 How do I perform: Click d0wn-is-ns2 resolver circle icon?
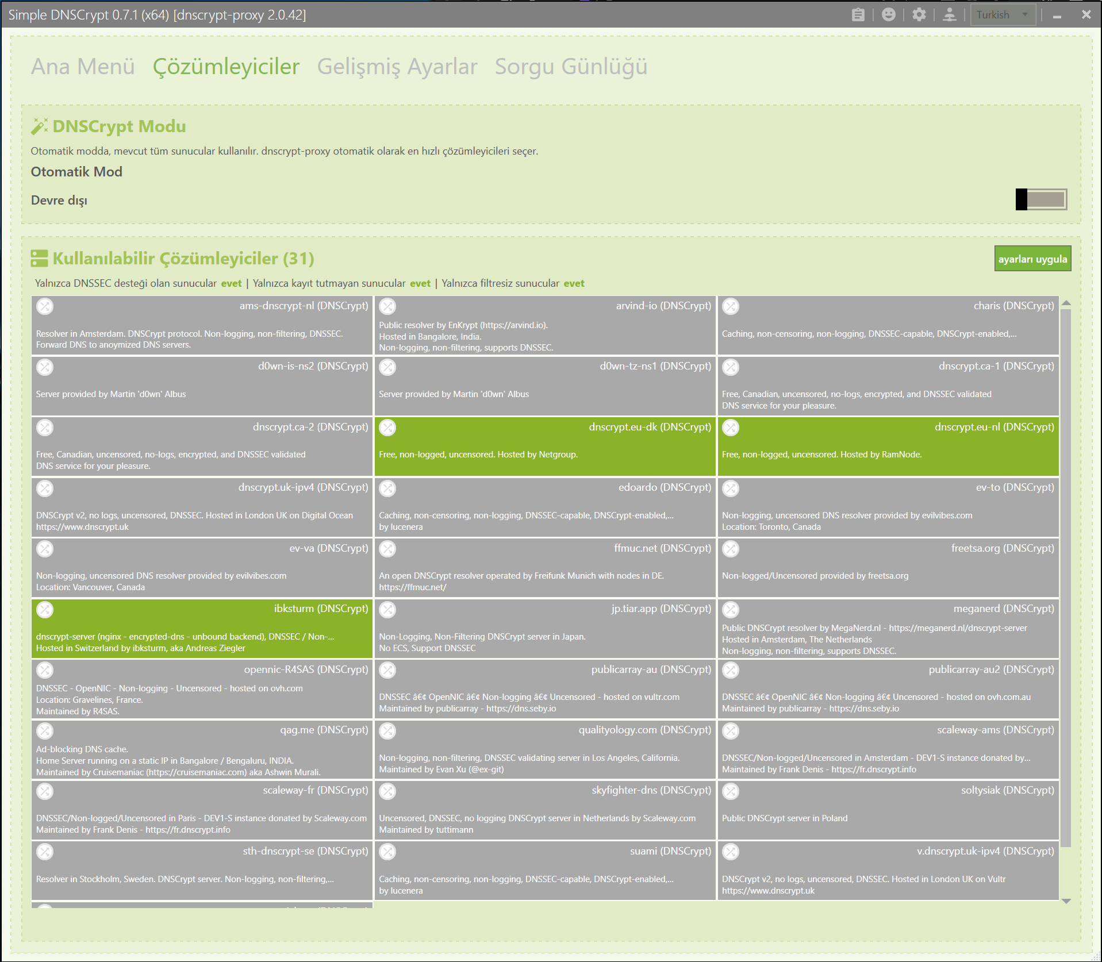(45, 367)
